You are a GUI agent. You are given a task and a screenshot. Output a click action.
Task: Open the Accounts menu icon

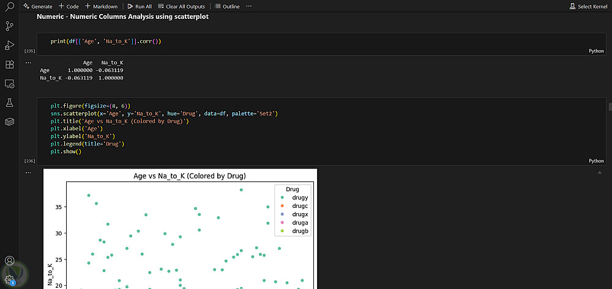[x=9, y=262]
